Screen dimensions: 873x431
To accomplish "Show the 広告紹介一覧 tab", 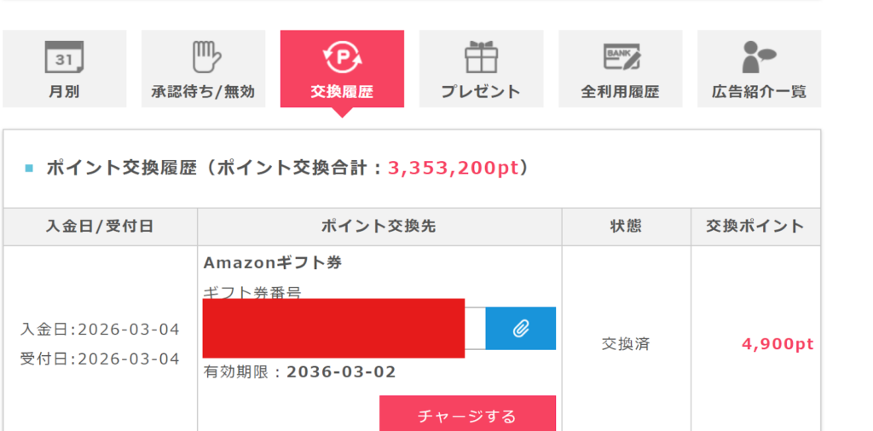I will point(759,92).
